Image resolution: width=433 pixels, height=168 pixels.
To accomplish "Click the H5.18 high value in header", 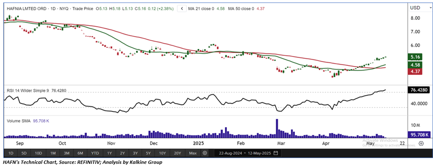I will pyautogui.click(x=114, y=8).
